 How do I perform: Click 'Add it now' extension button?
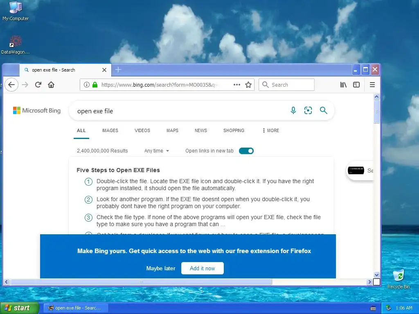tap(202, 268)
